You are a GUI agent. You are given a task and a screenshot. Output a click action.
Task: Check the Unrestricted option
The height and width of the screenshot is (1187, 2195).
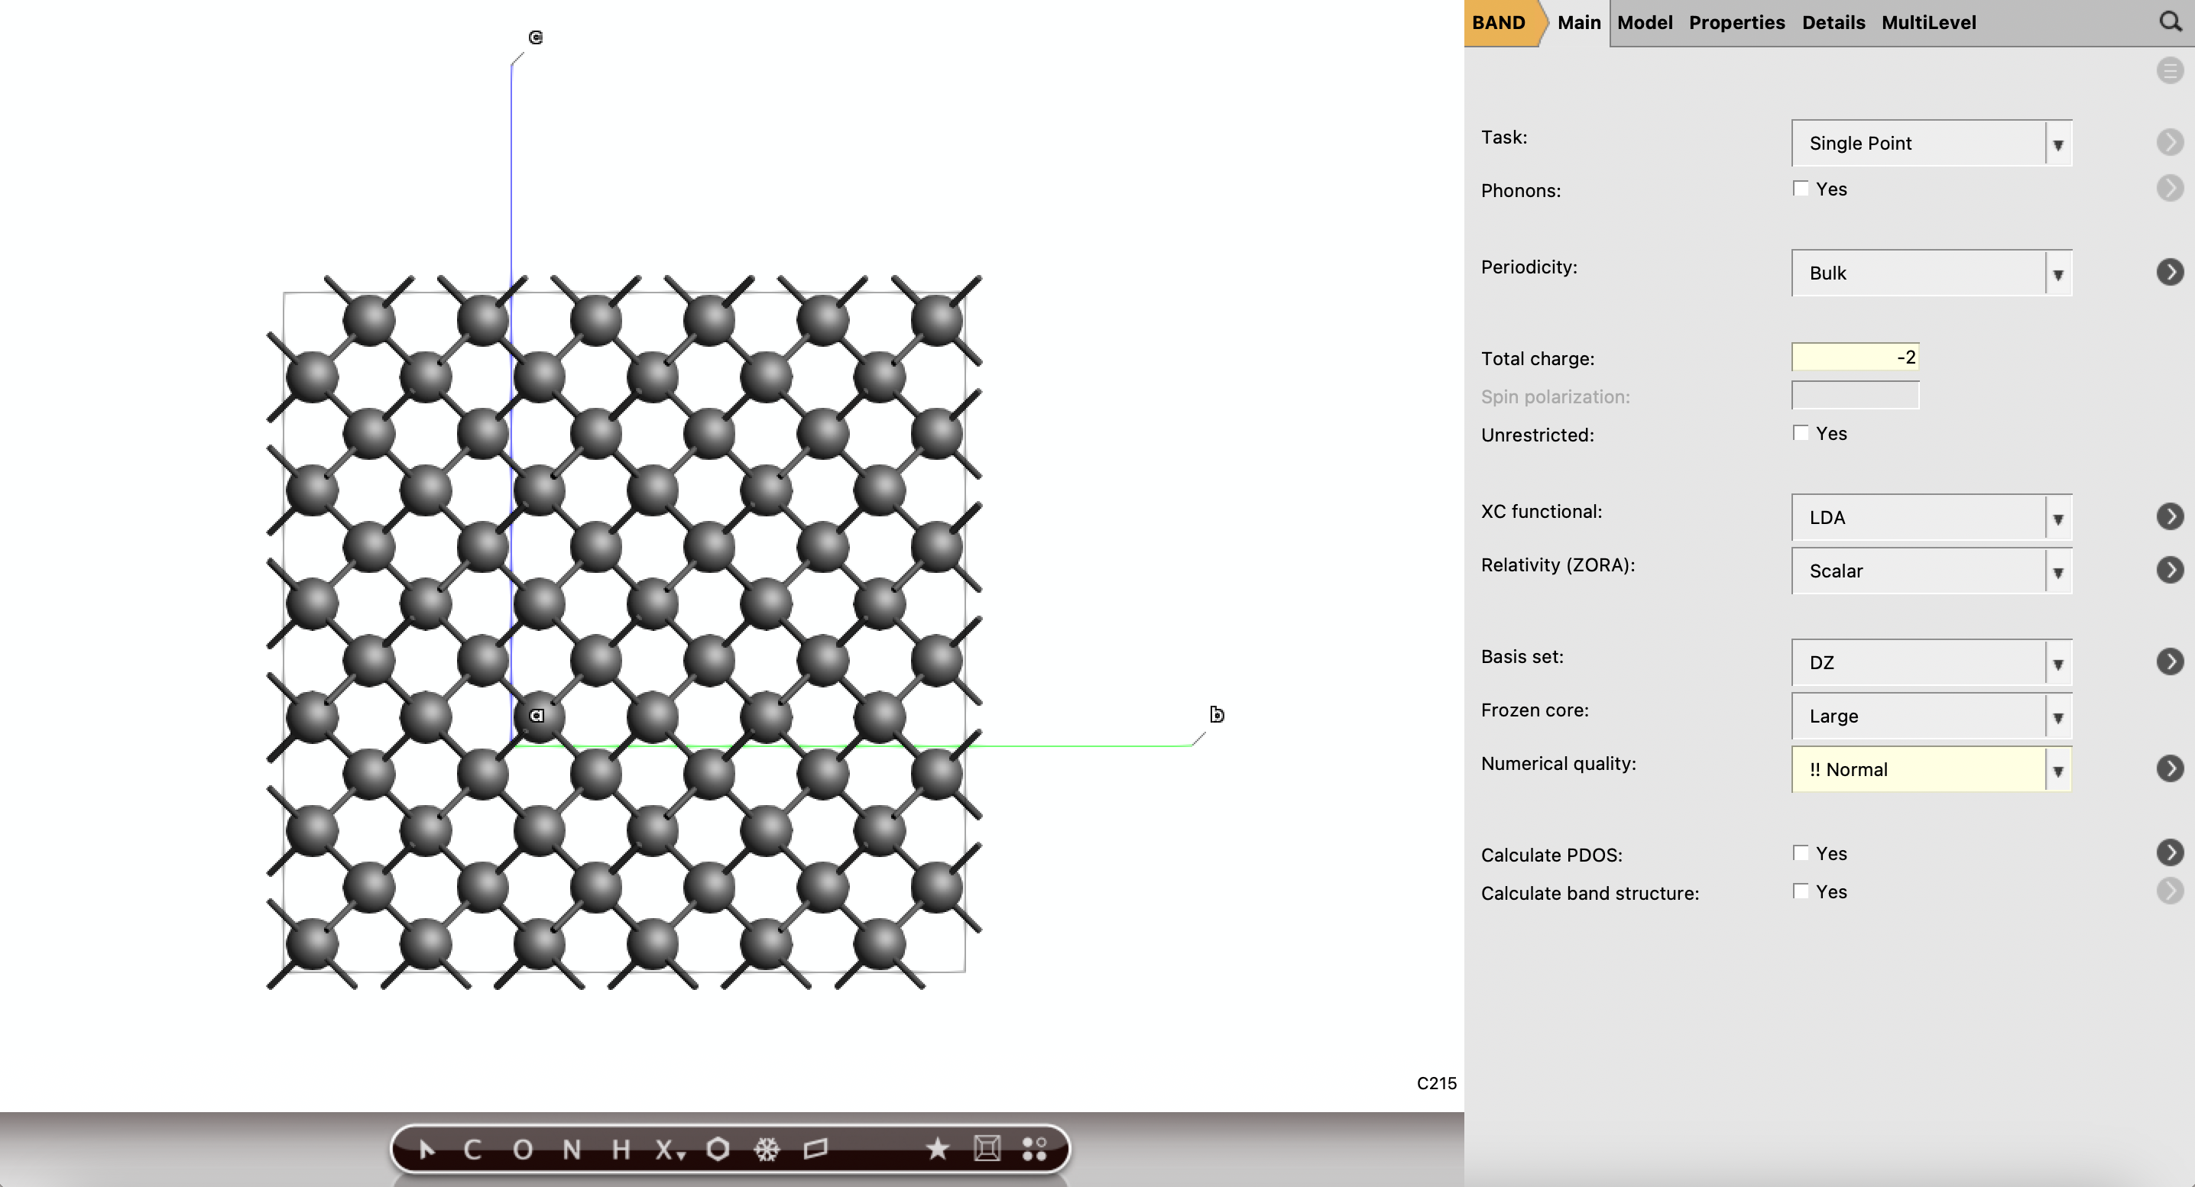1801,432
